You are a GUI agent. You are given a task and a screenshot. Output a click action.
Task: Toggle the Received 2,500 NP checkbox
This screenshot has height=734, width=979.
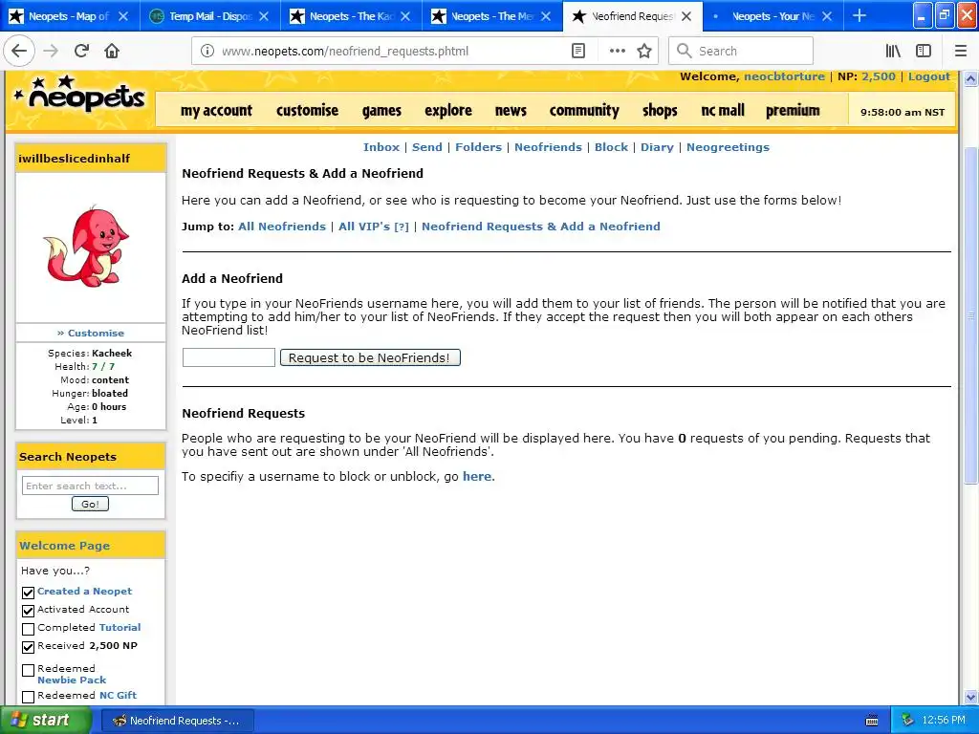pyautogui.click(x=28, y=647)
